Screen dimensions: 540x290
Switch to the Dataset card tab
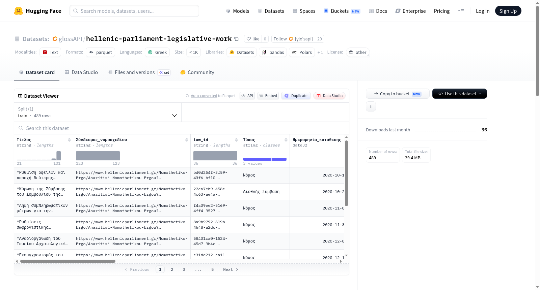coord(36,72)
